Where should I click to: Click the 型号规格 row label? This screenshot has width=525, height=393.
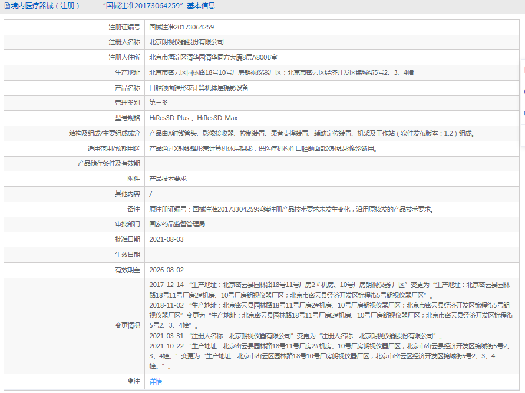pos(127,118)
